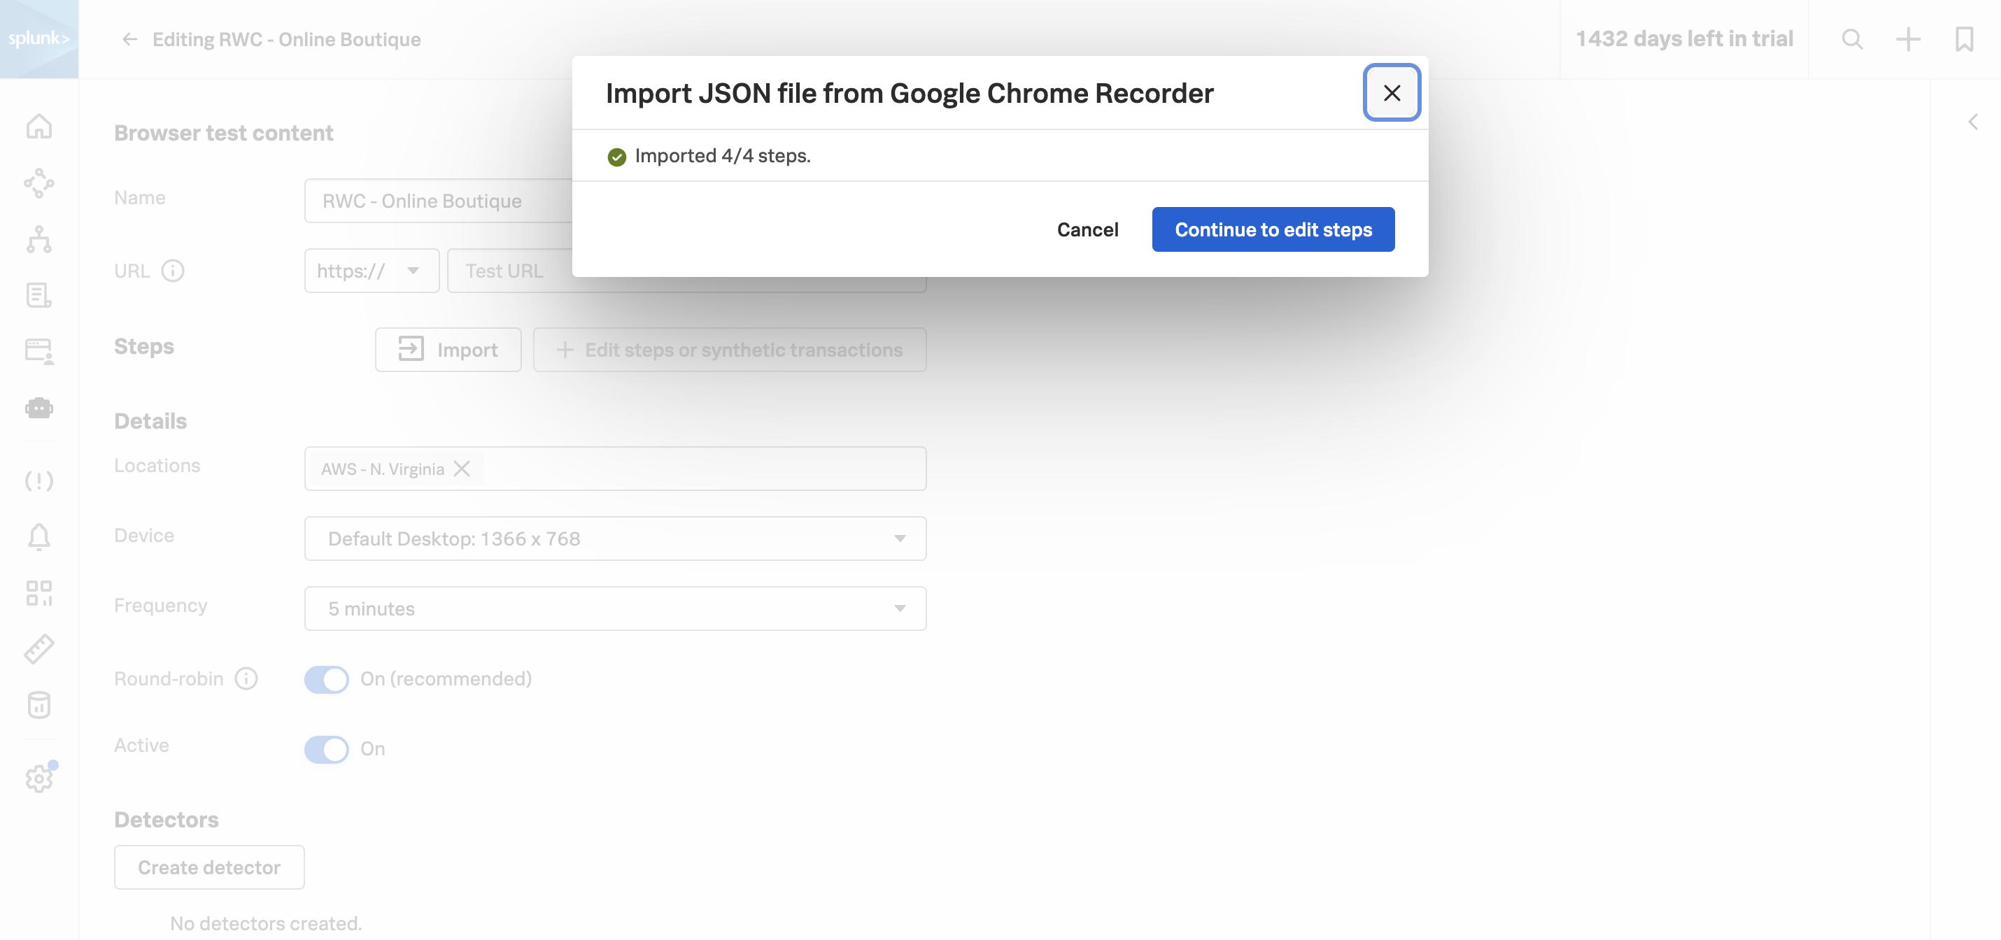The height and width of the screenshot is (940, 2001).
Task: Click the robot Synthetics sidebar icon
Action: pyautogui.click(x=39, y=408)
